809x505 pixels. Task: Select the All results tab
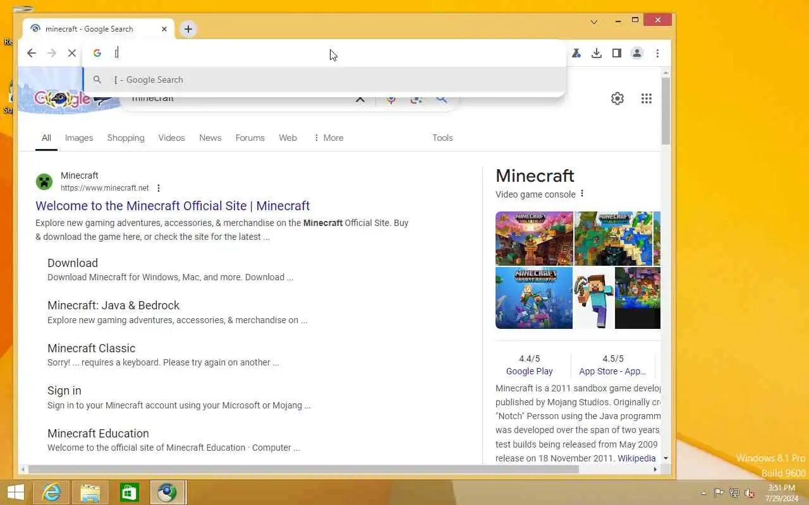[46, 138]
